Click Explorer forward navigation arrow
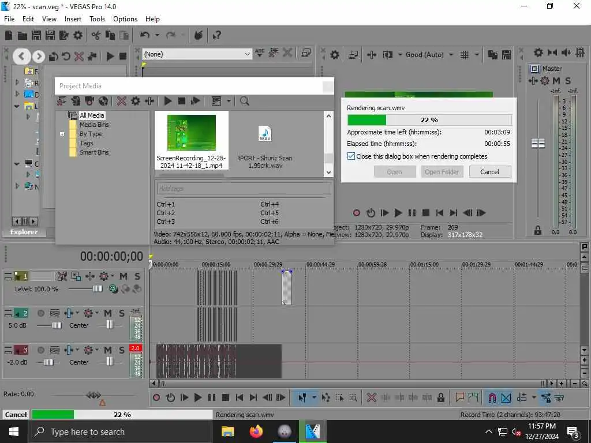 point(39,57)
